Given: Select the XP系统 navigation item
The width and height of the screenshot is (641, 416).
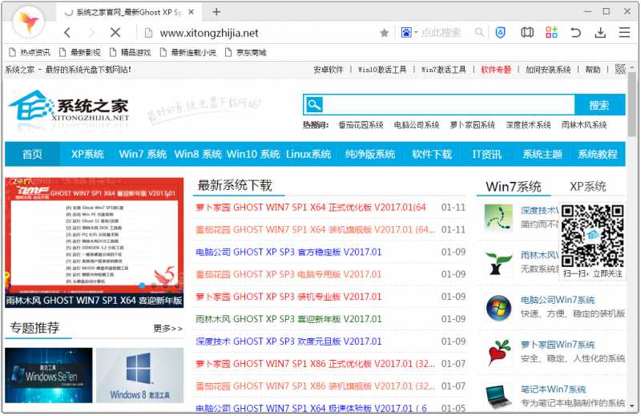Looking at the screenshot, I should click(87, 154).
